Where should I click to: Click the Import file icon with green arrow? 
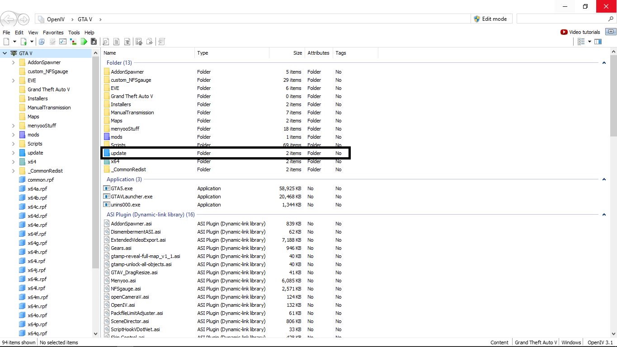[24, 42]
